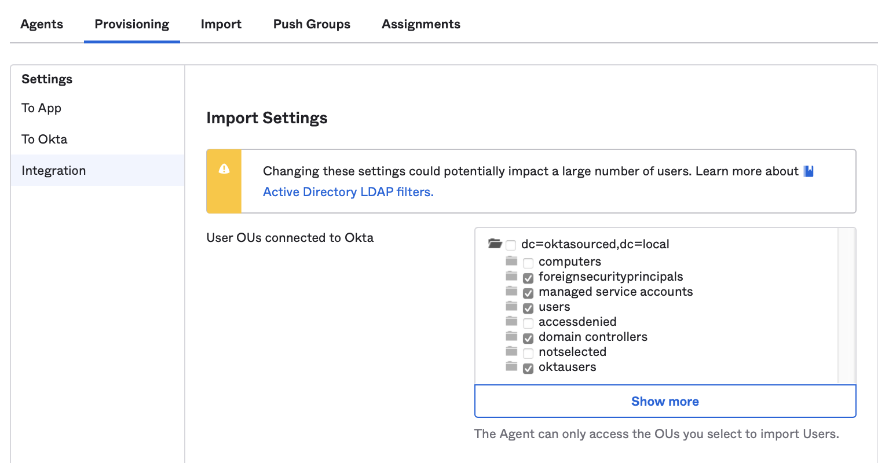
Task: Click the OU tree vertical scrollbar
Action: pyautogui.click(x=846, y=306)
